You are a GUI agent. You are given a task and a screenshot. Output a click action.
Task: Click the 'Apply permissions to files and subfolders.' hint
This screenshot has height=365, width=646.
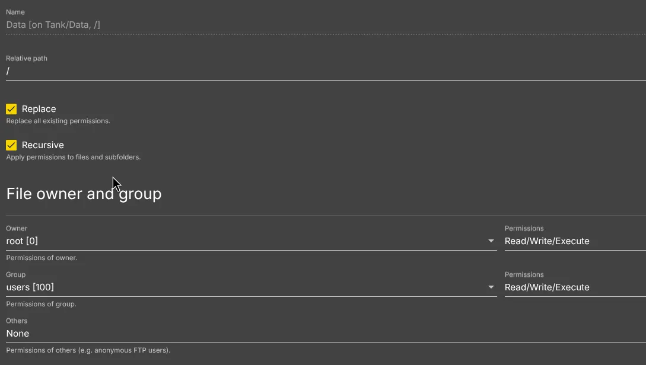(x=73, y=157)
